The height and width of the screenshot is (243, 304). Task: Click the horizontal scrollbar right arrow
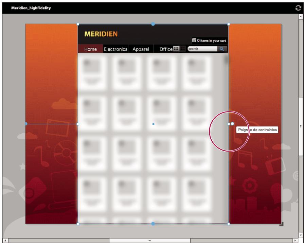tap(295, 241)
